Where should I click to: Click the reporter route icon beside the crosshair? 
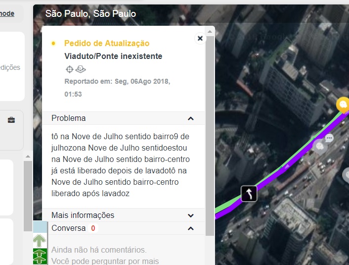pyautogui.click(x=81, y=69)
